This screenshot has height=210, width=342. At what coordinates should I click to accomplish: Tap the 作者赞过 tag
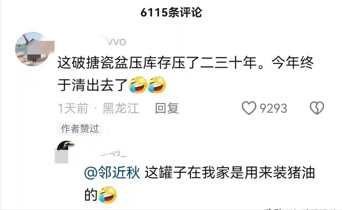tap(80, 129)
